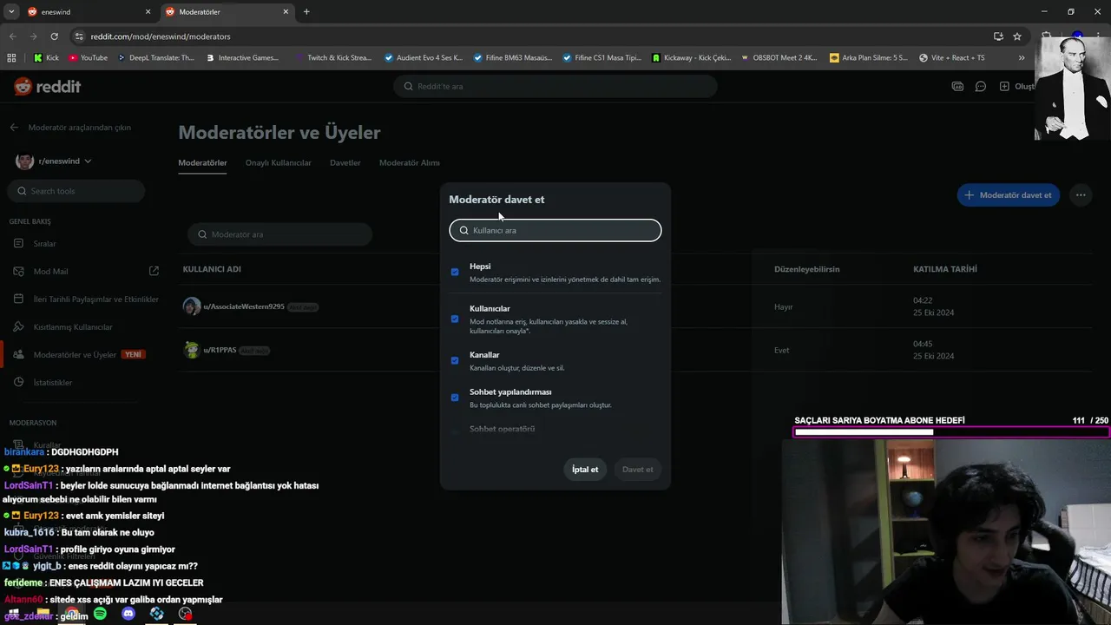Switch to the eneswind browser tab

pyautogui.click(x=89, y=12)
